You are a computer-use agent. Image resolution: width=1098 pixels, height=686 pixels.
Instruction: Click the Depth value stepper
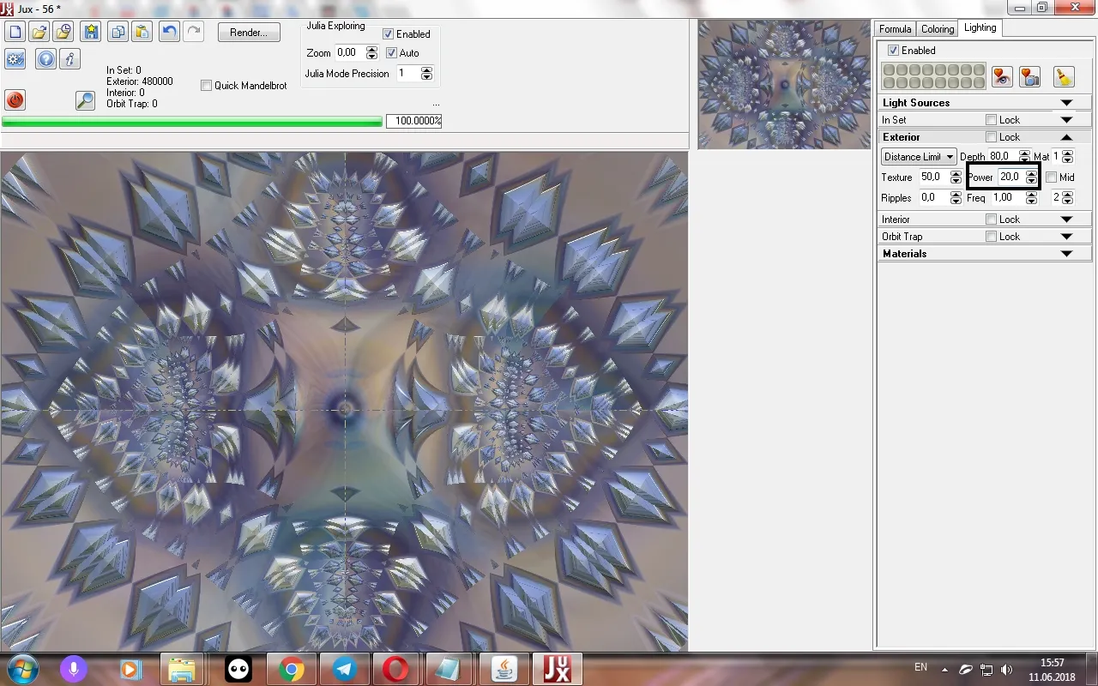click(x=1024, y=157)
